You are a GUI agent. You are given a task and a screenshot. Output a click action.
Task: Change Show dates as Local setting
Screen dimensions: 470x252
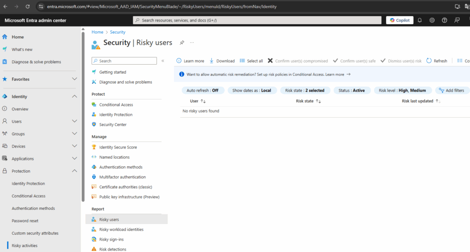point(252,90)
